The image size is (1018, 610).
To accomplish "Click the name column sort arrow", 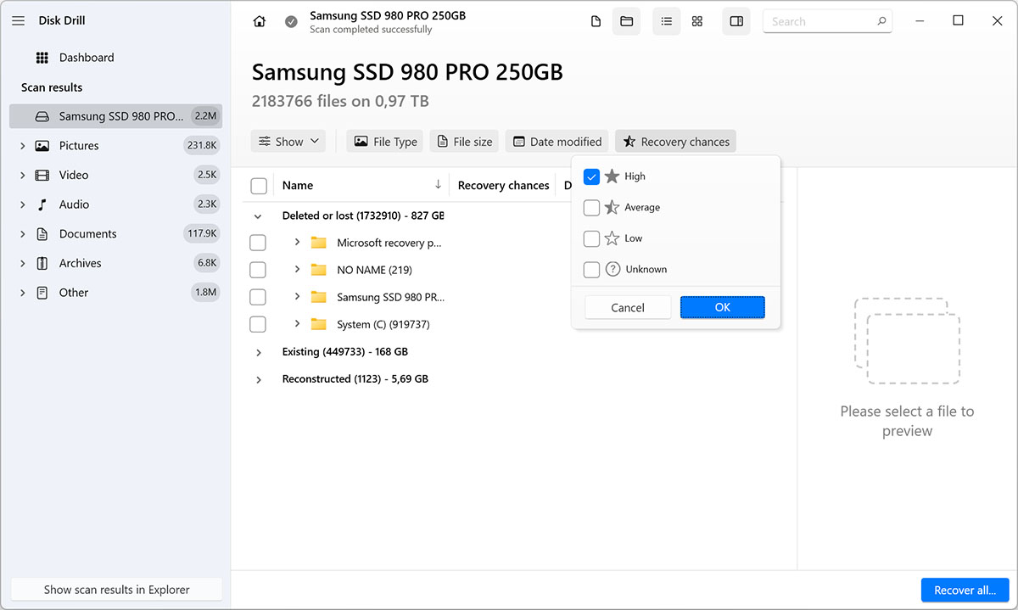I will tap(438, 185).
